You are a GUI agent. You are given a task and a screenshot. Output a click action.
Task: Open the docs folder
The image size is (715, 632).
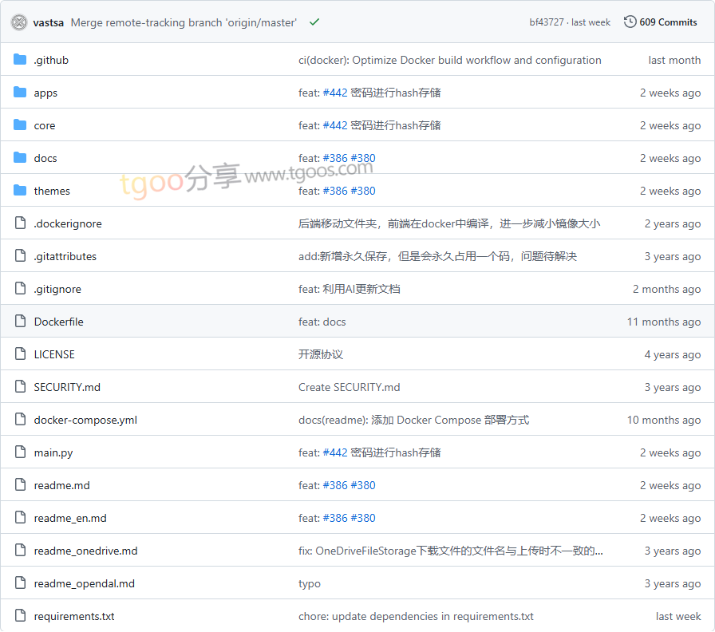click(45, 158)
